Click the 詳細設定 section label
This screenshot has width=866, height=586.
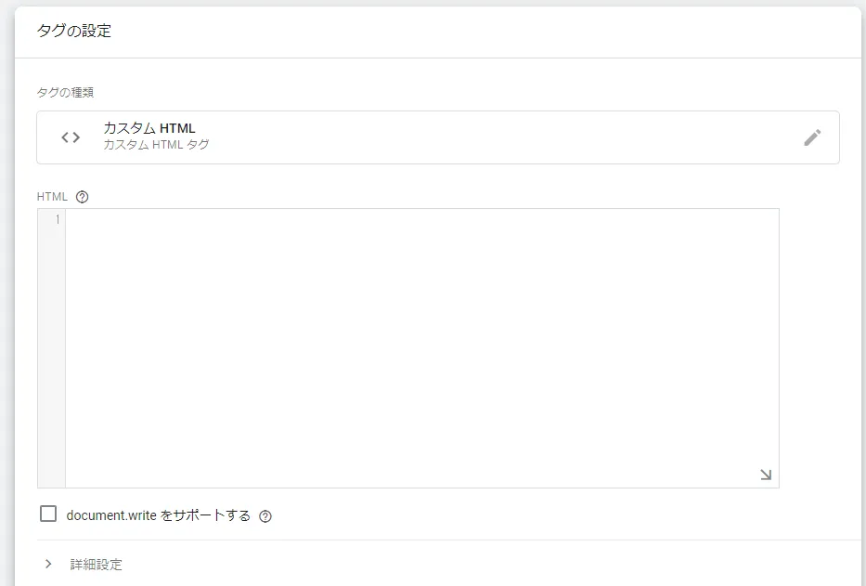point(97,564)
